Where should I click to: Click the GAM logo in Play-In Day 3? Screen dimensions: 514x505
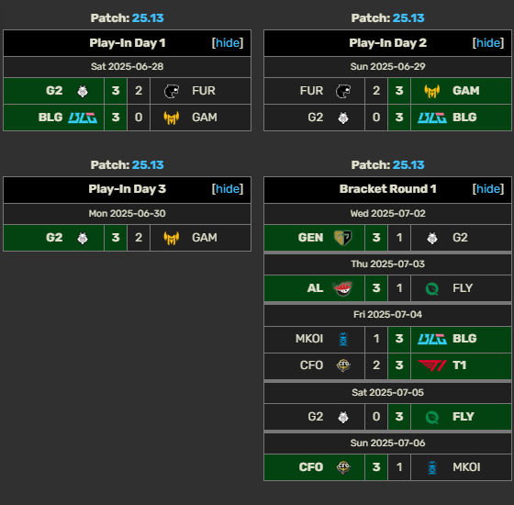tap(172, 238)
